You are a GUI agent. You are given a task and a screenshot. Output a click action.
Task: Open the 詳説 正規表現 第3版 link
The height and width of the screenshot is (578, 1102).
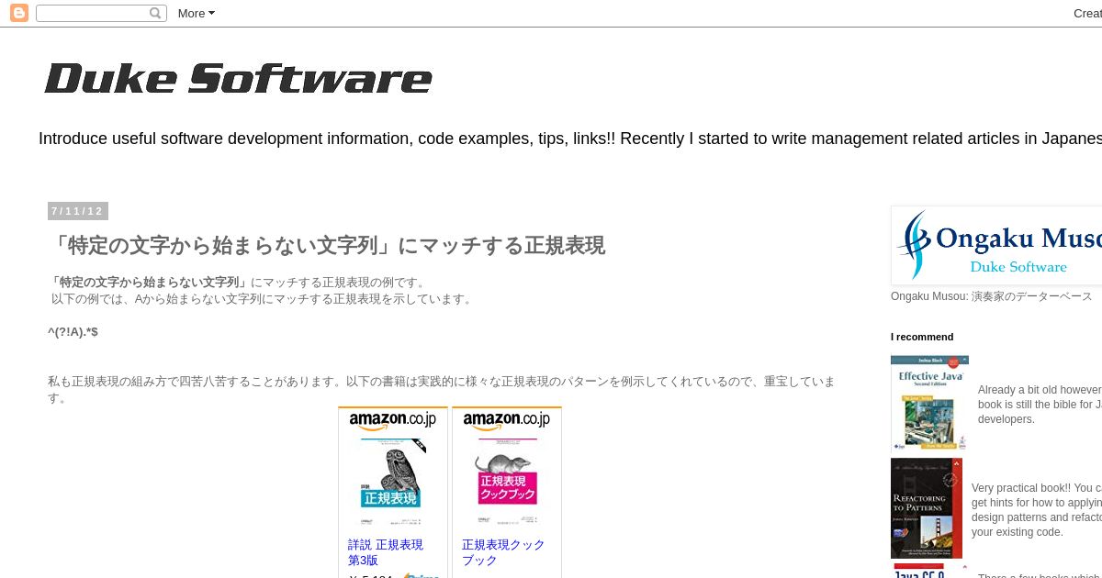(x=386, y=552)
